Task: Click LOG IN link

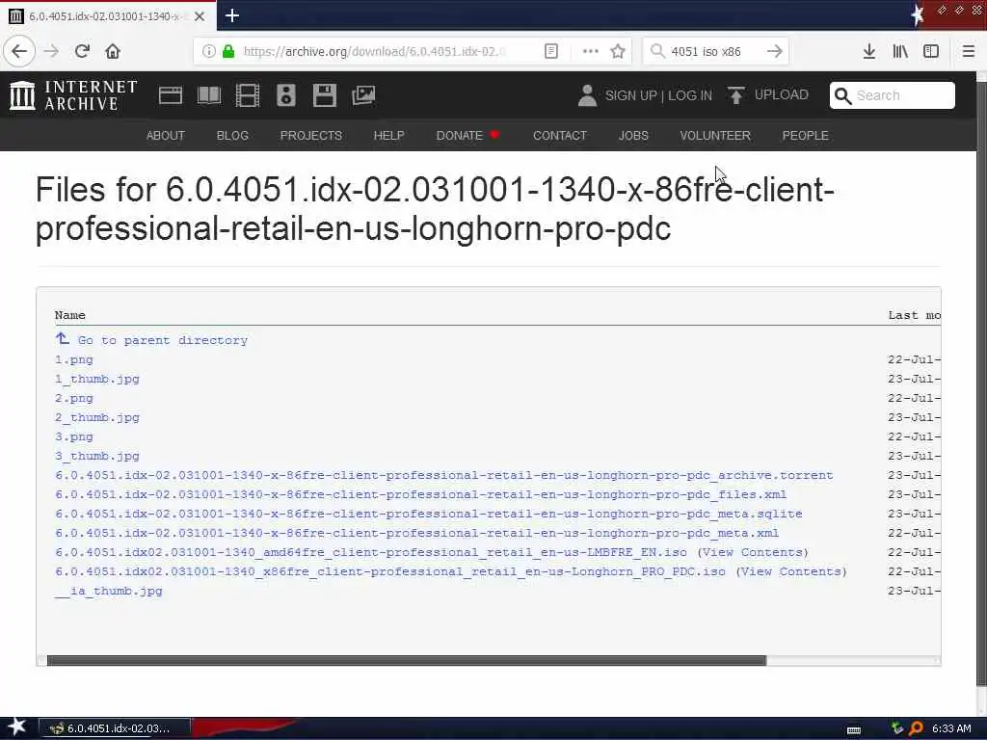Action: [x=690, y=95]
